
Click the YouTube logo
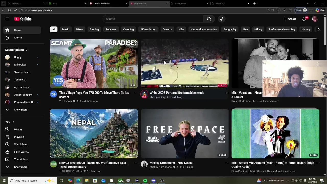[x=23, y=19]
